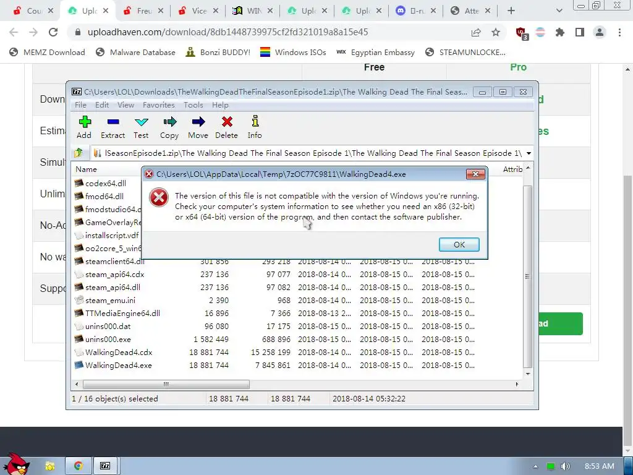633x475 pixels.
Task: Expand the 7-Zip path dropdown
Action: 529,153
